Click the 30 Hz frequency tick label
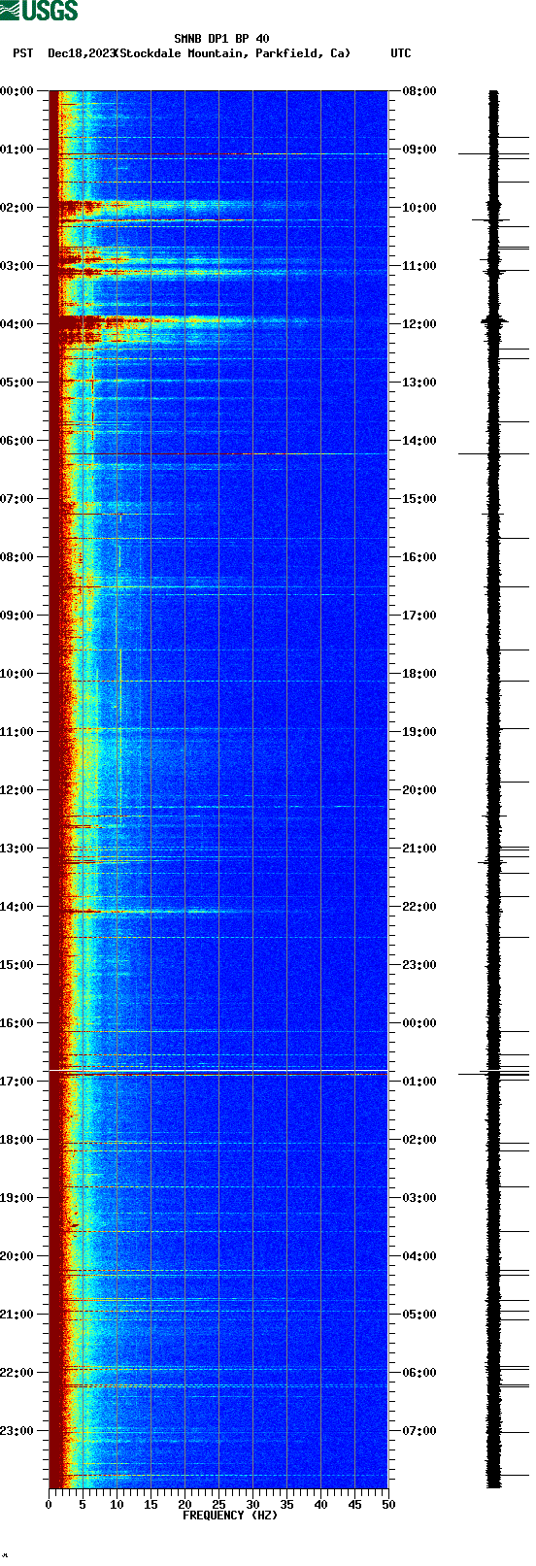536x1566 pixels. 252,1505
